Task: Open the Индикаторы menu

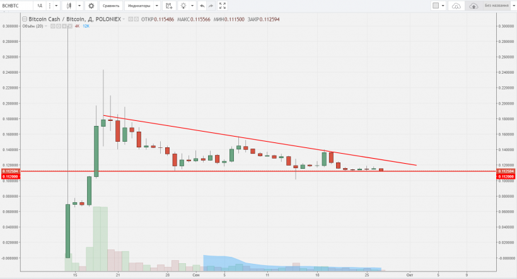Action: pyautogui.click(x=139, y=6)
